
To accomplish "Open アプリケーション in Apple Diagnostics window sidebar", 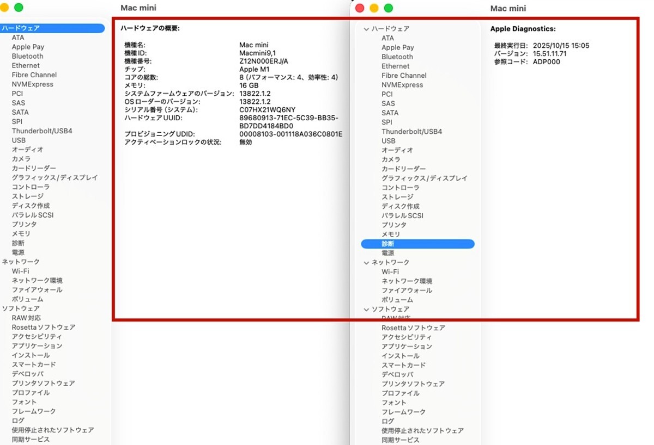I will tap(407, 347).
